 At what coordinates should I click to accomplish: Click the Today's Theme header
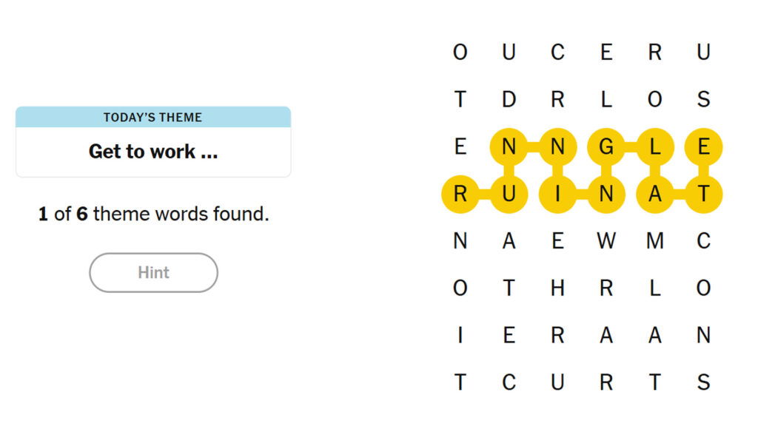click(153, 117)
